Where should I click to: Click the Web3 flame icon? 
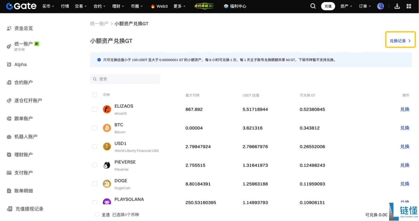point(153,6)
